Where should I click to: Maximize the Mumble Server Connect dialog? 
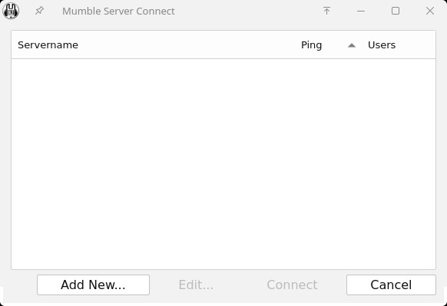pos(396,11)
